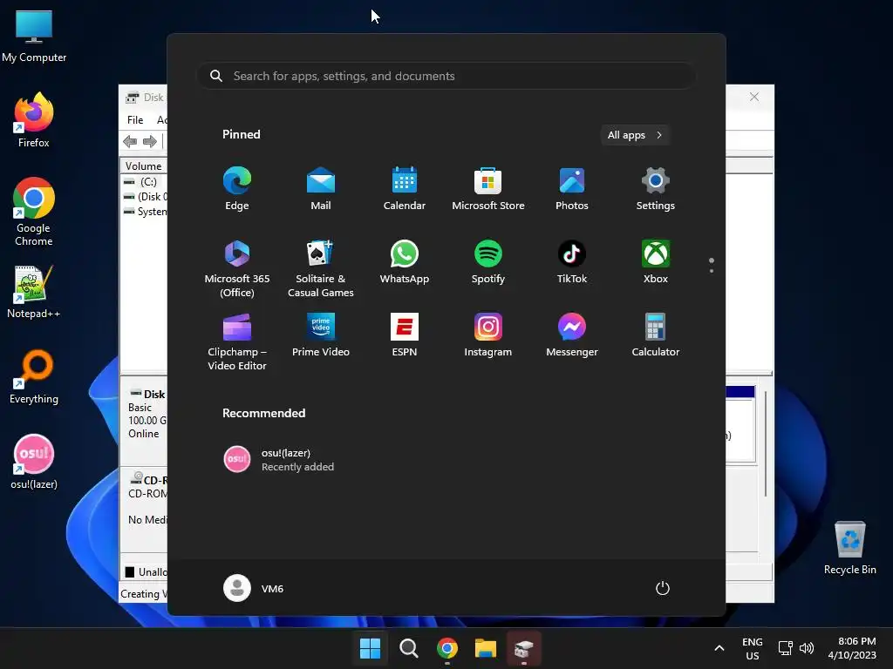Launch the Xbox app

coord(656,262)
